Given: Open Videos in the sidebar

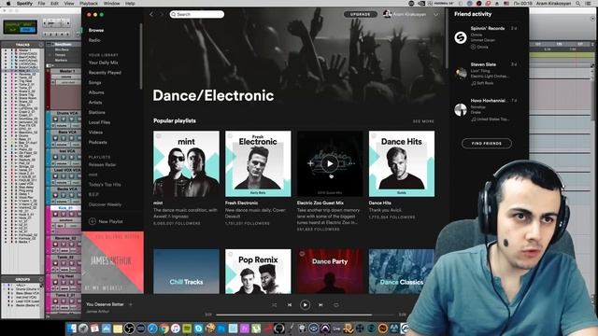Looking at the screenshot, I should click(x=95, y=133).
